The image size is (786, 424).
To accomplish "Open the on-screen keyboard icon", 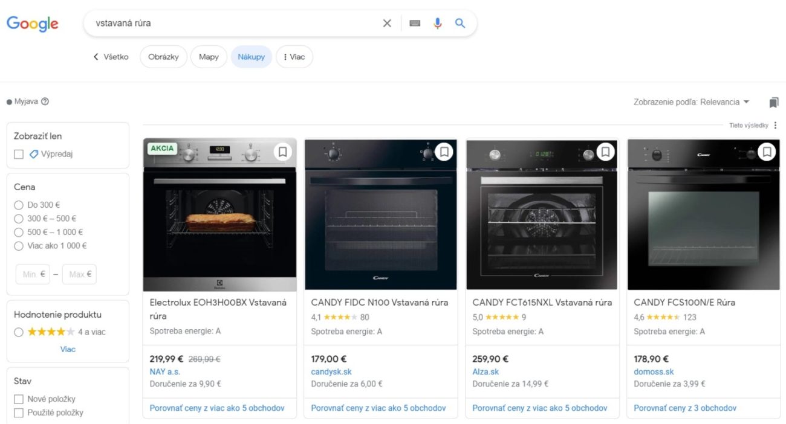I will coord(415,24).
